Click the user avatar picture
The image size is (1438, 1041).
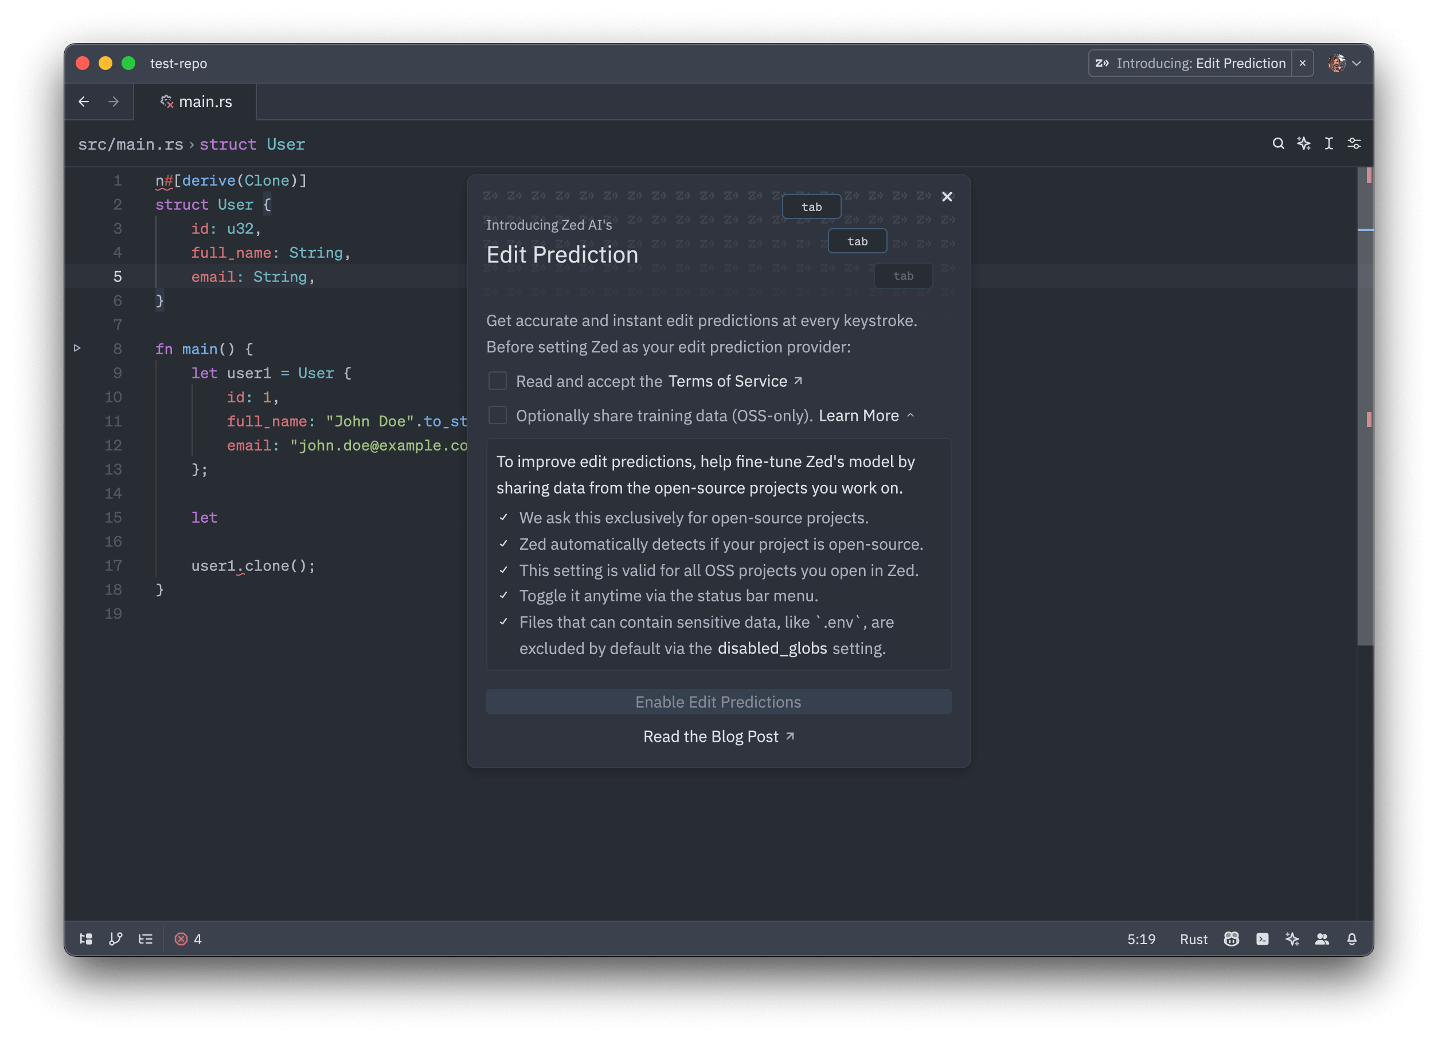[x=1337, y=64]
